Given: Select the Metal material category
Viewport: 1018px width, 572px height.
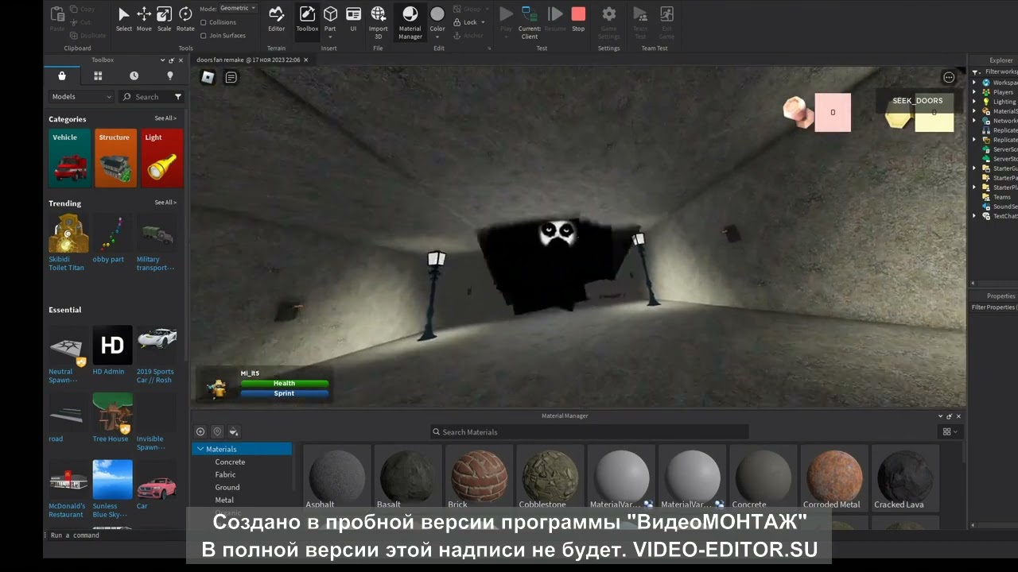Looking at the screenshot, I should 224,500.
